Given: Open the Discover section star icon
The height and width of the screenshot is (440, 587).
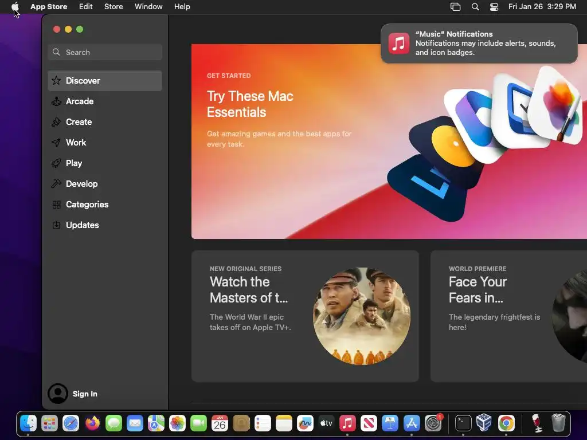Looking at the screenshot, I should [x=56, y=80].
